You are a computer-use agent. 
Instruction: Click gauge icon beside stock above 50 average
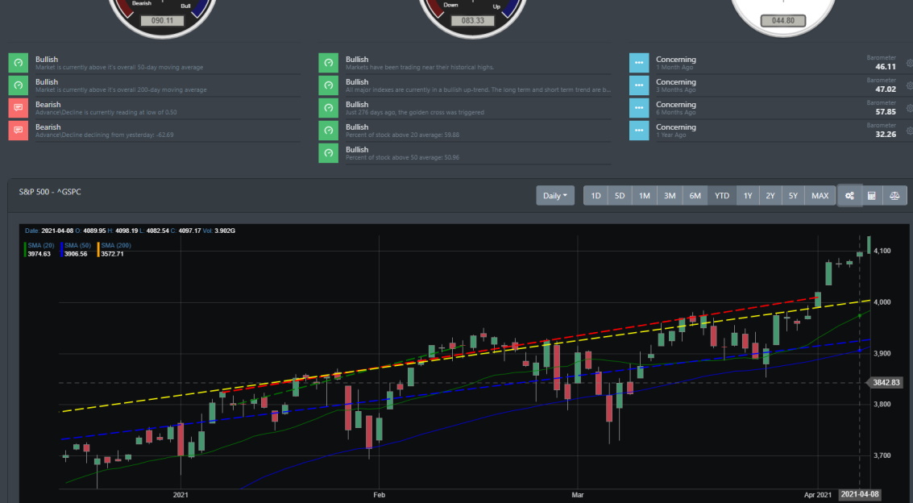pos(329,153)
